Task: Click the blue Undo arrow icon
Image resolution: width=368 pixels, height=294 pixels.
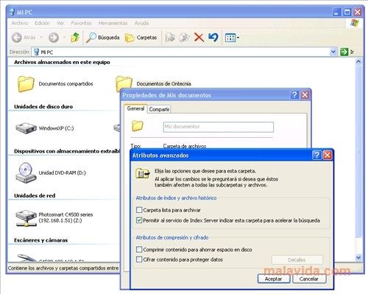Action: coord(213,38)
